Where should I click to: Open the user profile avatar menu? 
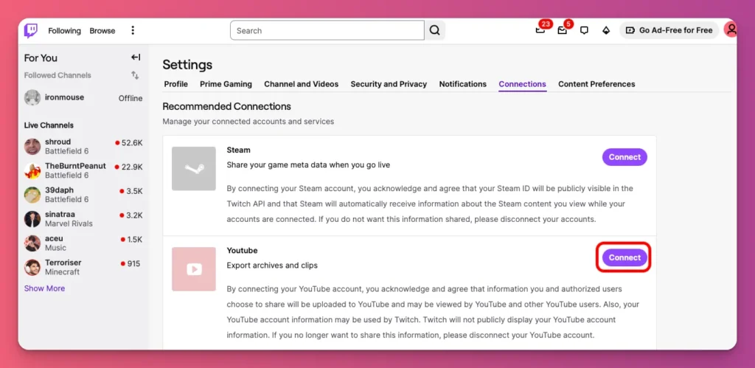731,29
